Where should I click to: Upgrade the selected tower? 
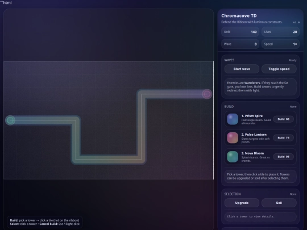click(242, 203)
